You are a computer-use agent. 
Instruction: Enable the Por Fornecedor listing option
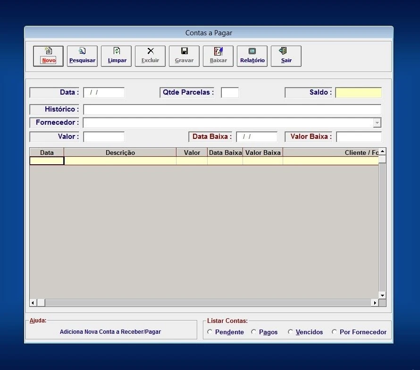pos(335,332)
